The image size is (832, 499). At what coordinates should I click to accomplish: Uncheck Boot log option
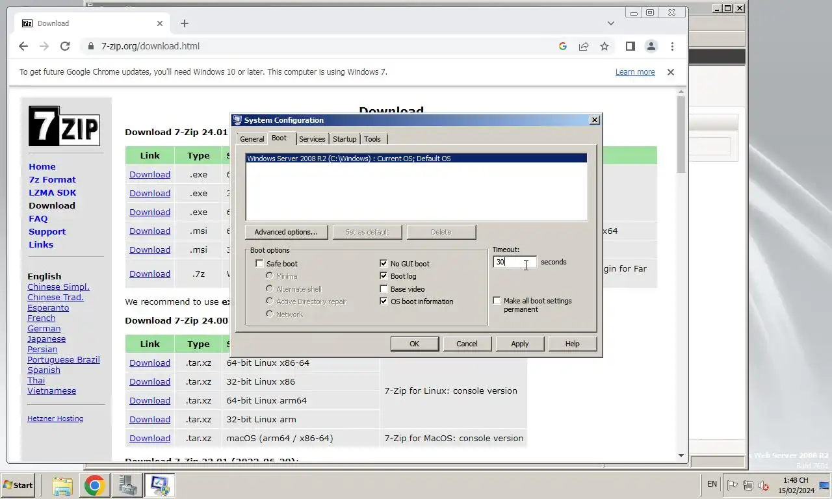[383, 276]
